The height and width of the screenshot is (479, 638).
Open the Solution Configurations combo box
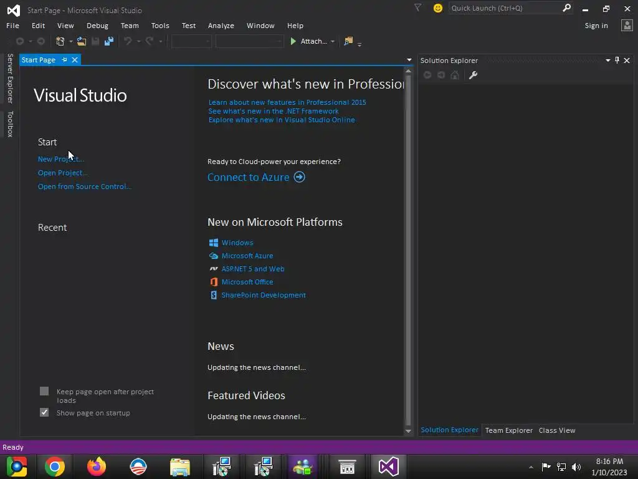click(191, 41)
